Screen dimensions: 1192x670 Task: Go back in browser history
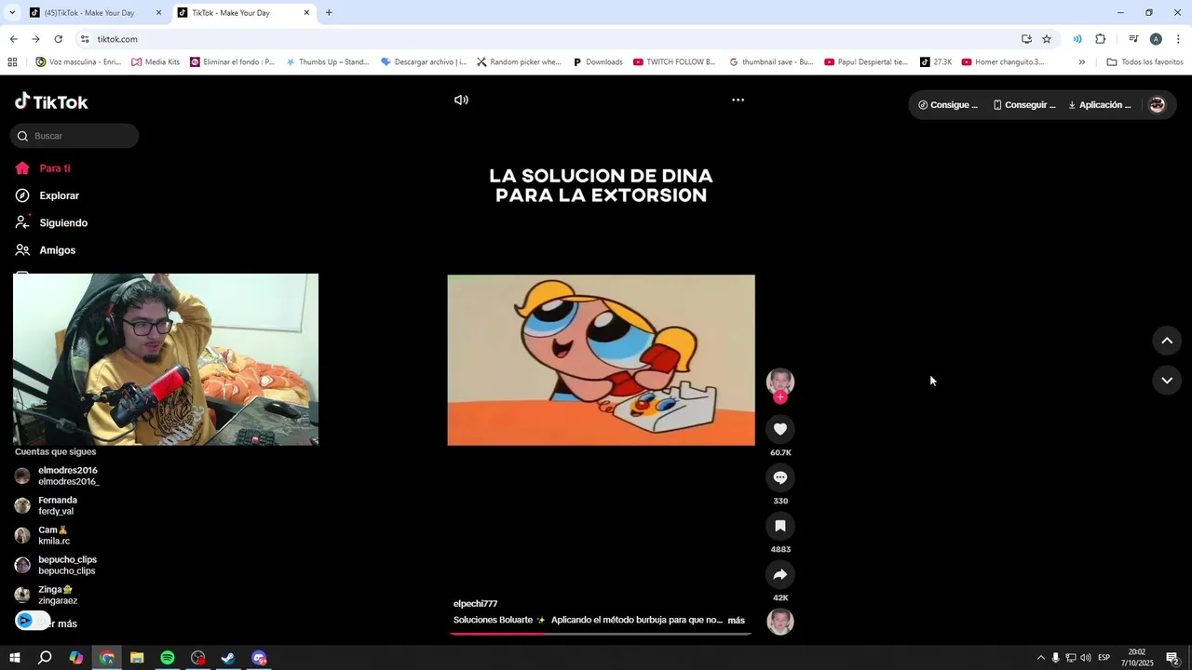pyautogui.click(x=13, y=39)
